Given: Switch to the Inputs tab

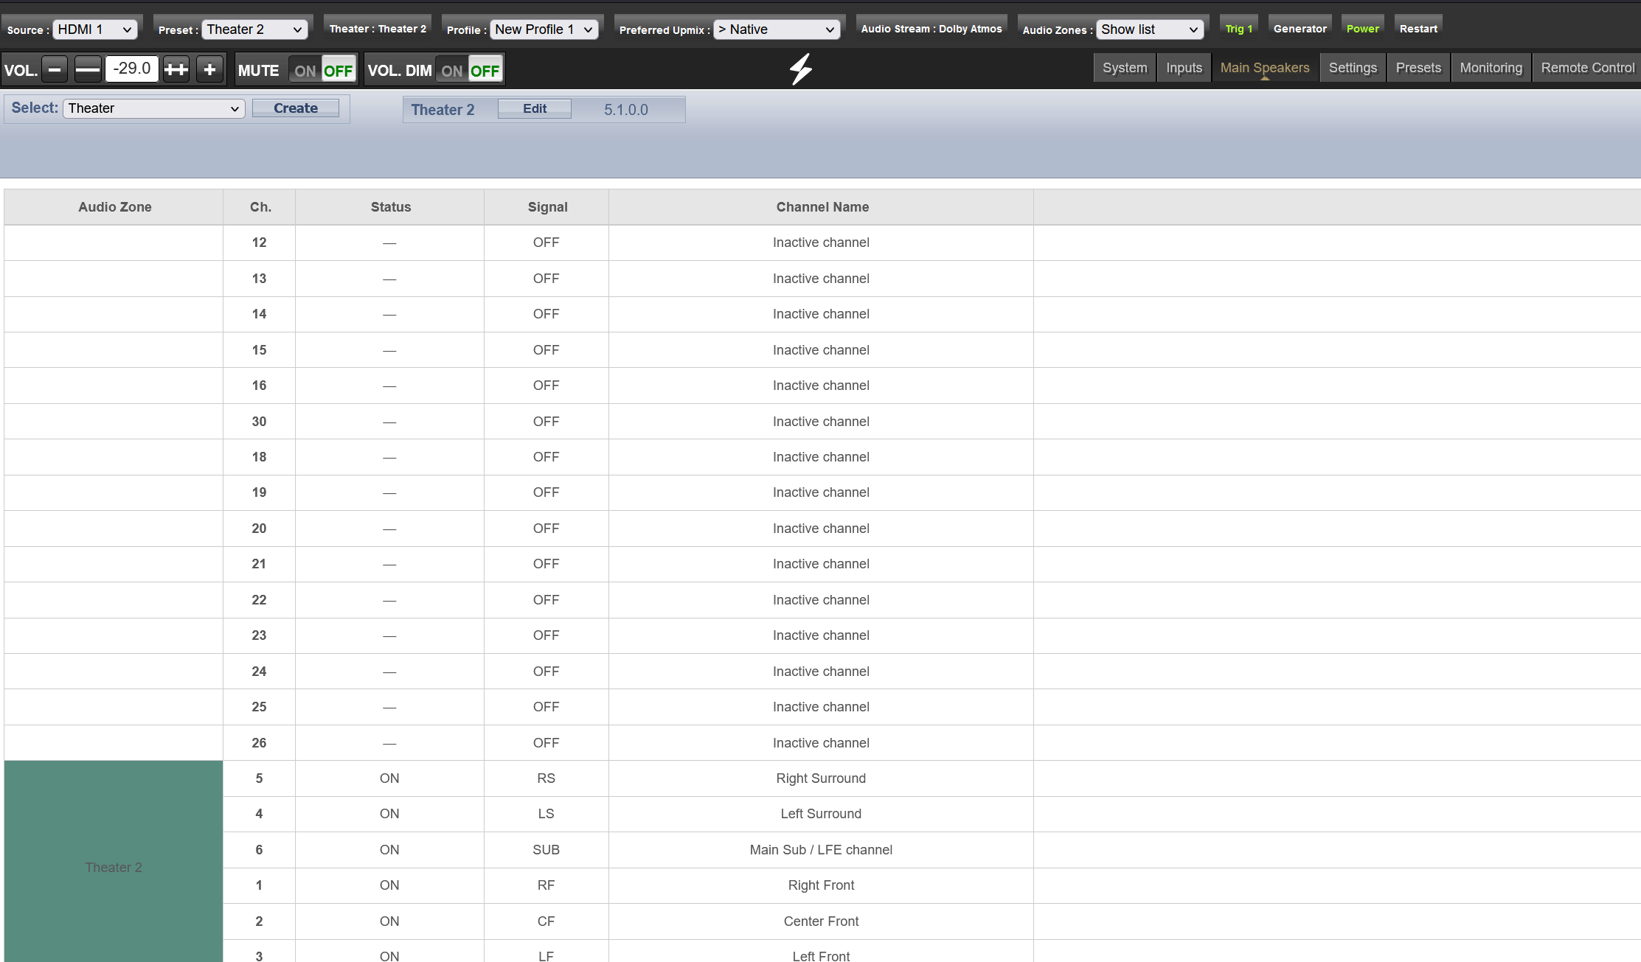Looking at the screenshot, I should [x=1184, y=68].
